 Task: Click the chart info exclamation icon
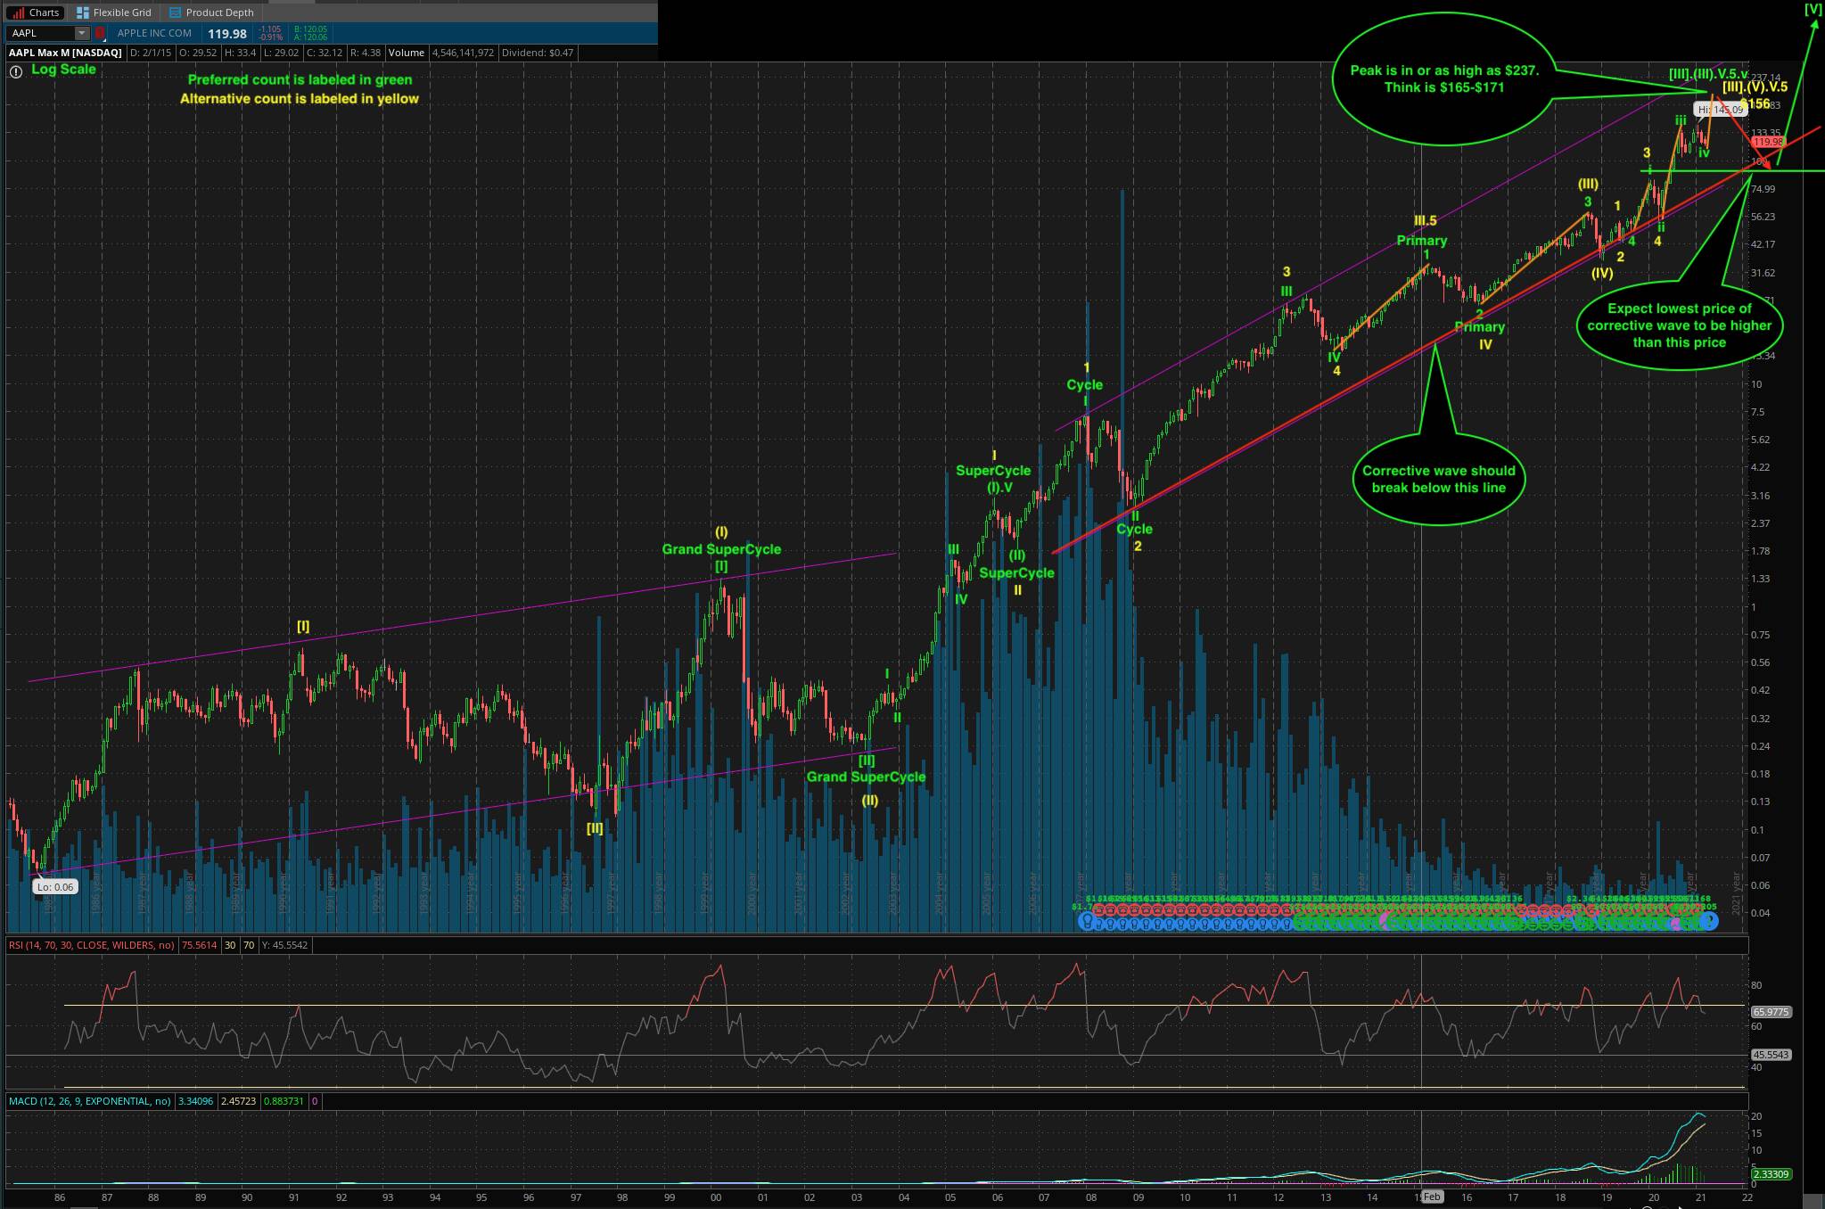(15, 71)
